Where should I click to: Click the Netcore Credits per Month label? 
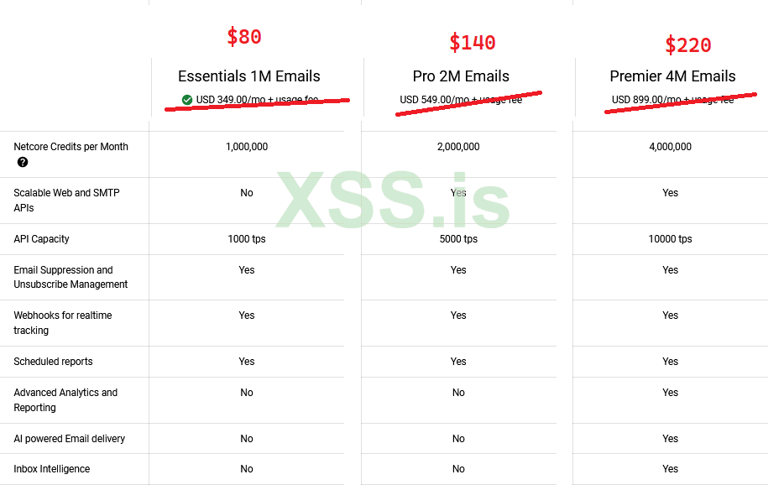[x=71, y=147]
